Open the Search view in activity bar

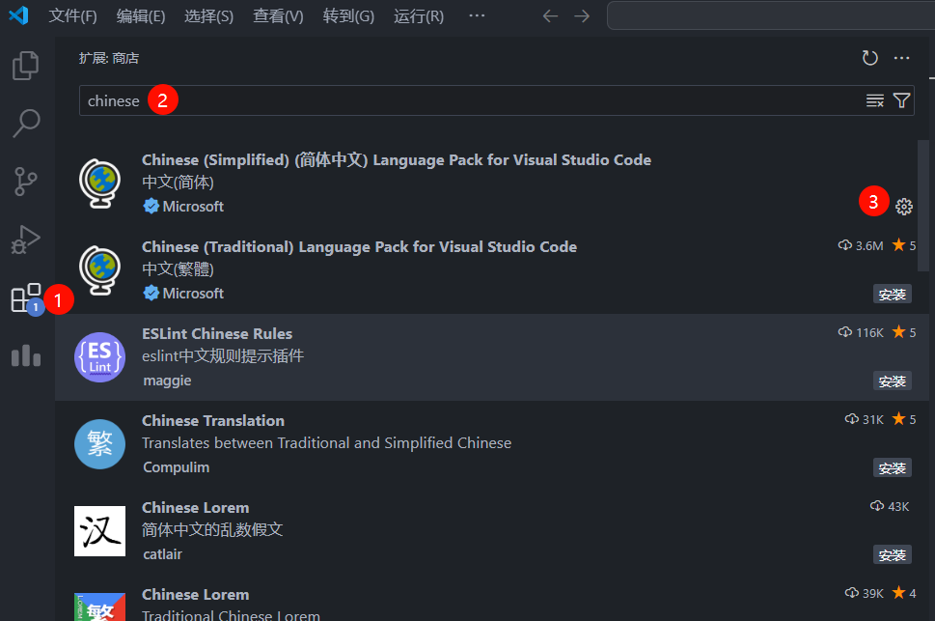click(26, 123)
